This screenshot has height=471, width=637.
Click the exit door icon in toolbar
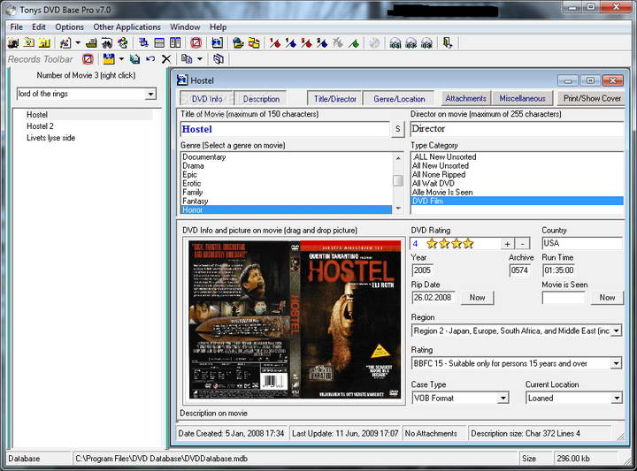point(448,42)
